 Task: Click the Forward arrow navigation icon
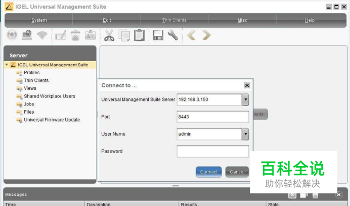(x=206, y=35)
